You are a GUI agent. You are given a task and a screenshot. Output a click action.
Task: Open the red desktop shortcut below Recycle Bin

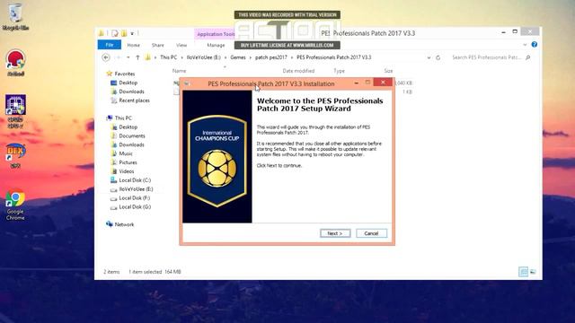(x=15, y=63)
